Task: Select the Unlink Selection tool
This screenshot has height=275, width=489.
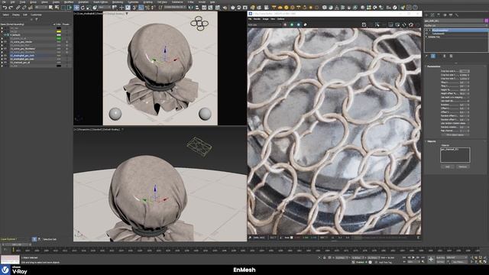Action: click(x=24, y=8)
